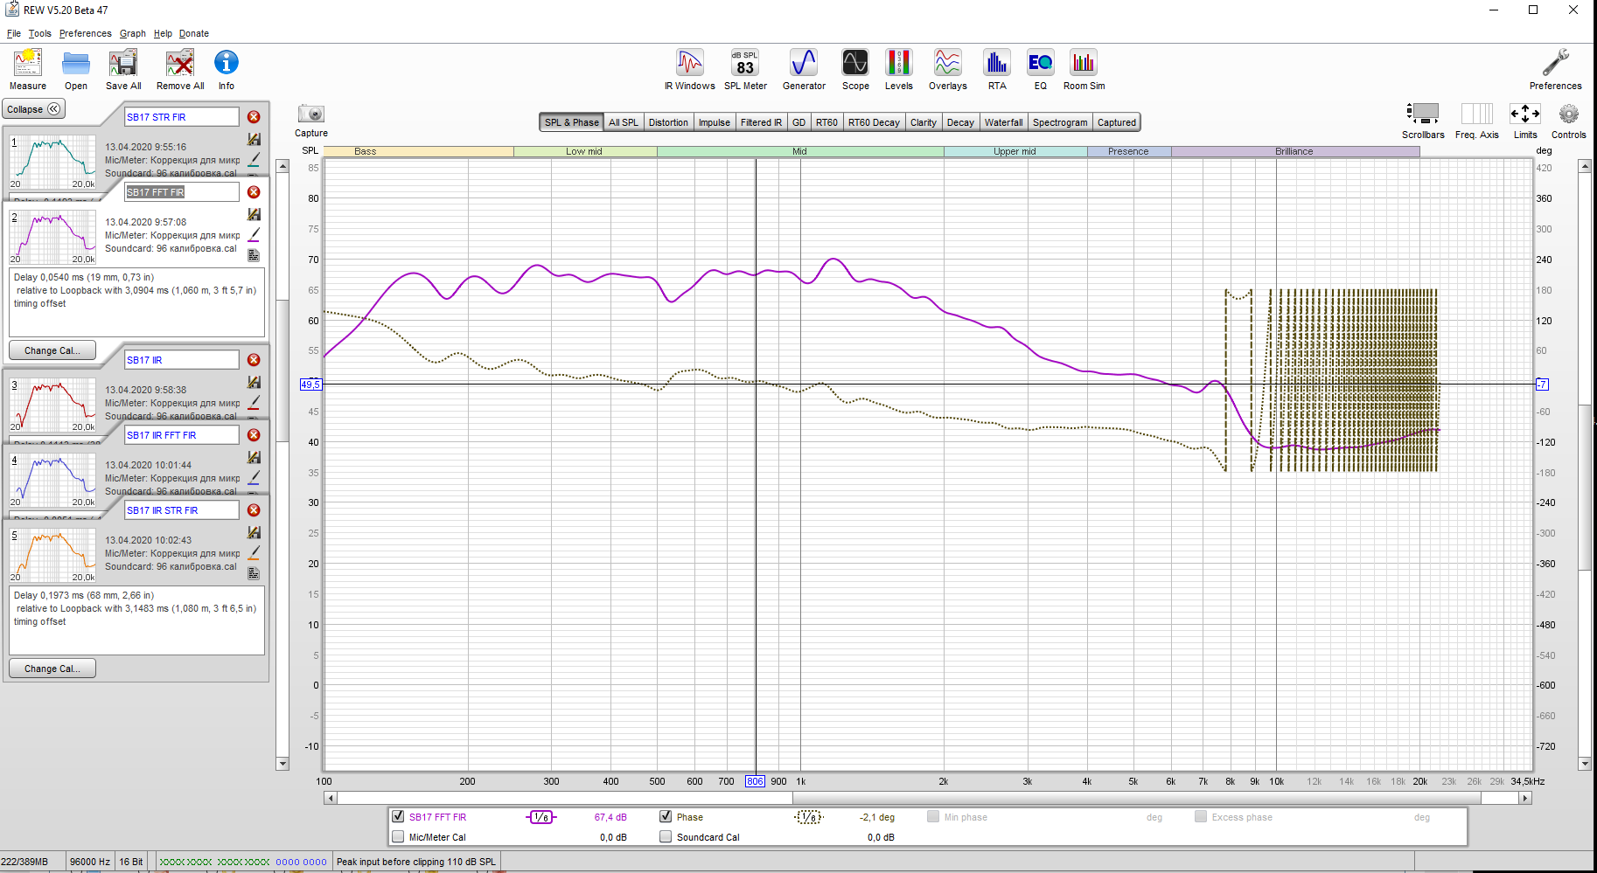This screenshot has width=1597, height=873.
Task: Select measurement 4 blue thumbnail graph
Action: (52, 480)
